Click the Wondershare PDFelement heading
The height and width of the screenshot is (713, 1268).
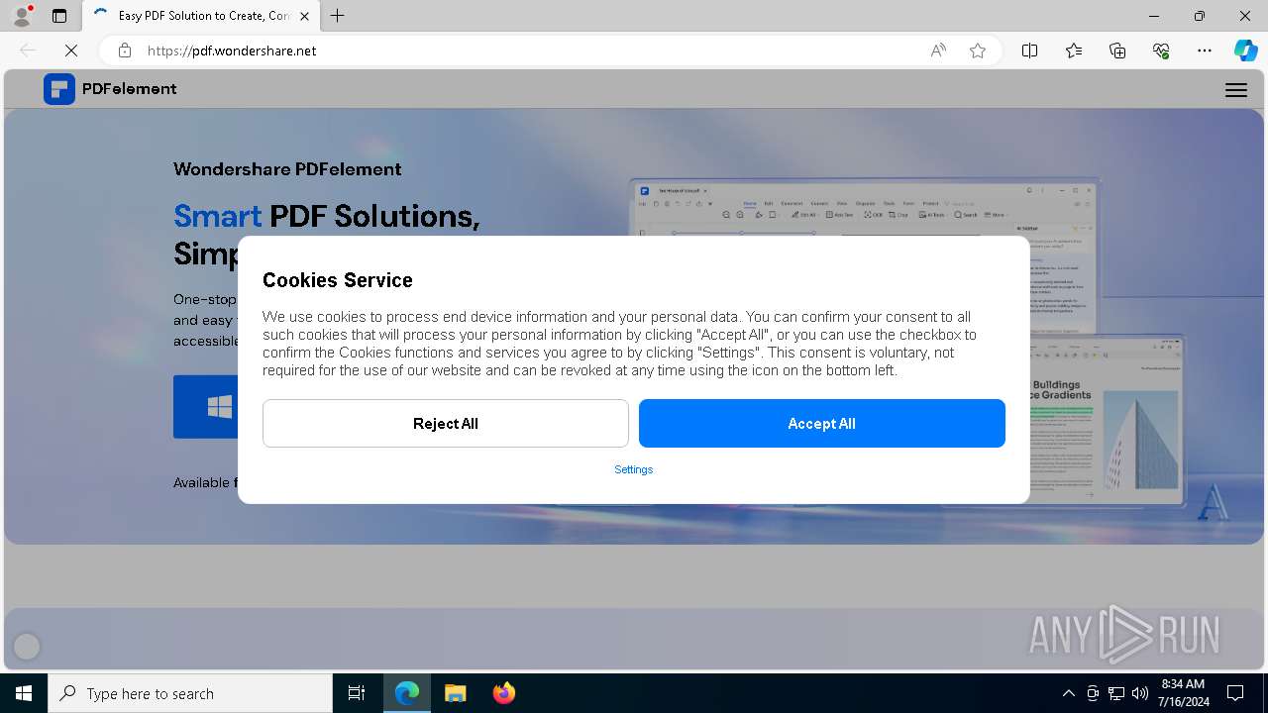287,169
